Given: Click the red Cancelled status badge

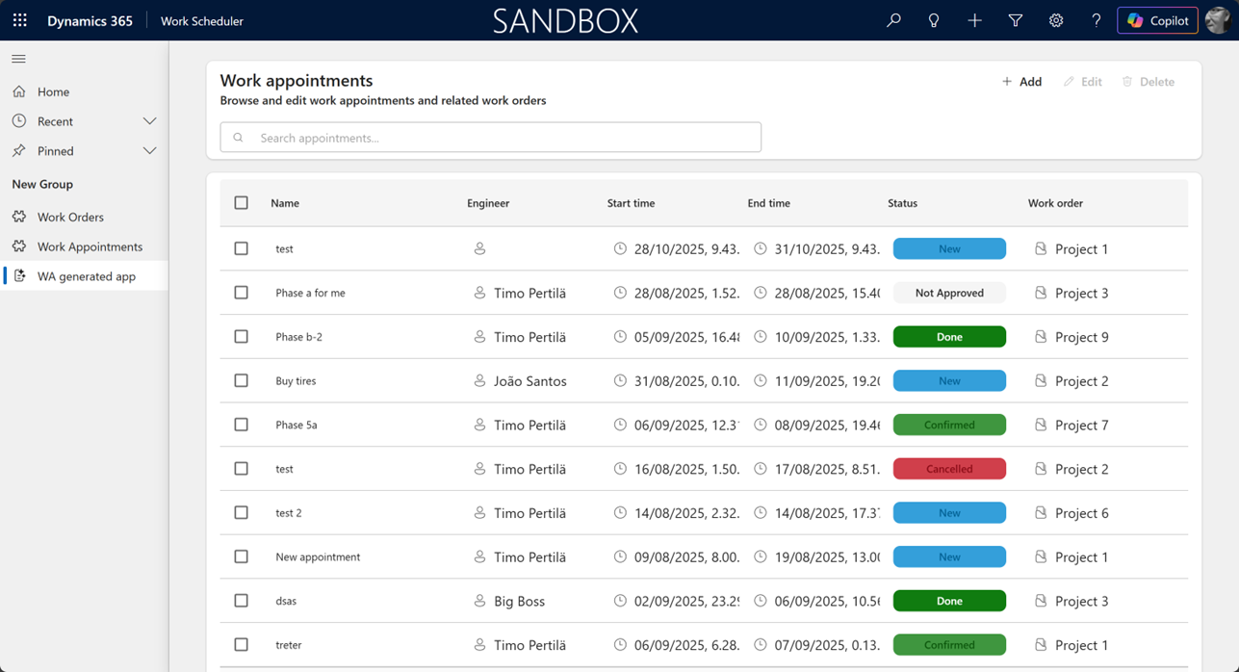Looking at the screenshot, I should coord(949,469).
